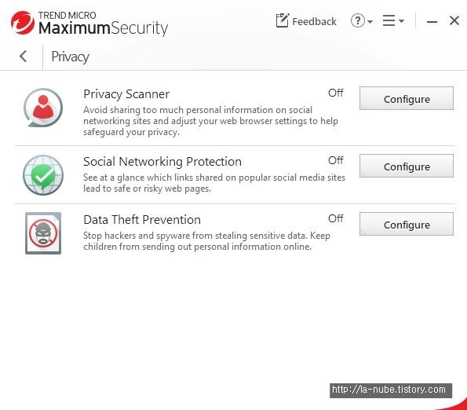Click the Social Networking Protection globe icon
The height and width of the screenshot is (410, 467).
tap(43, 175)
